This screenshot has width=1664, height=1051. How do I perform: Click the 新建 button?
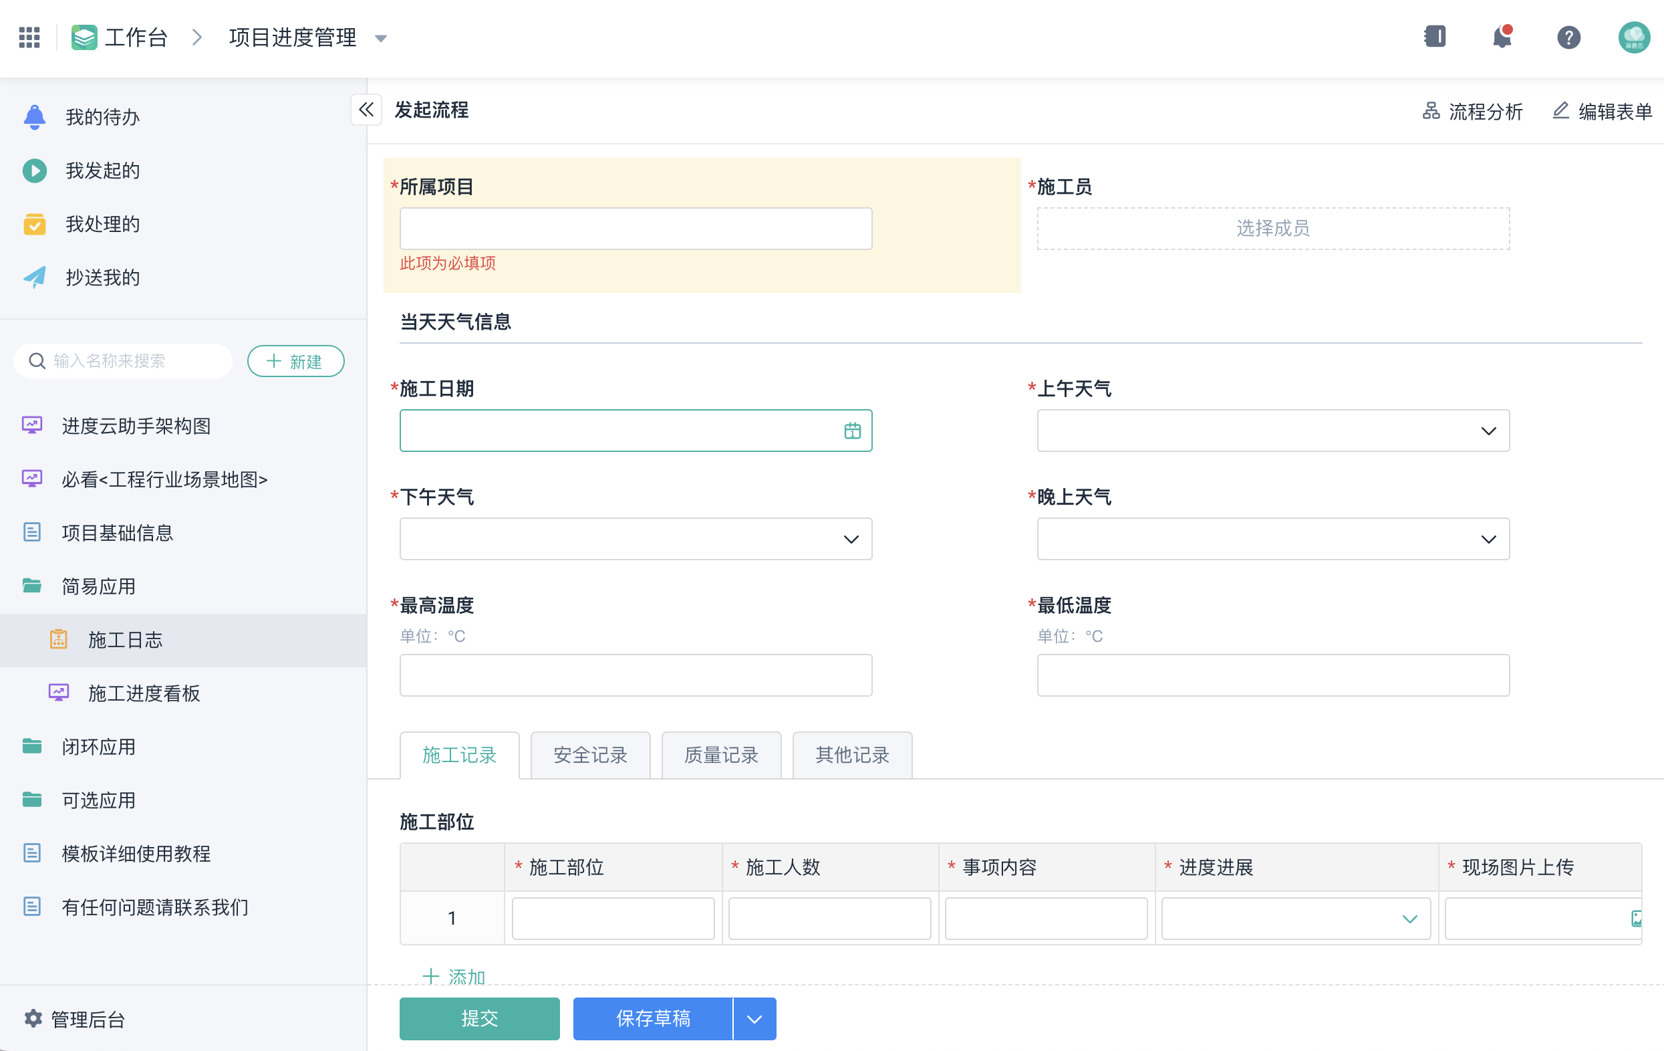point(296,361)
